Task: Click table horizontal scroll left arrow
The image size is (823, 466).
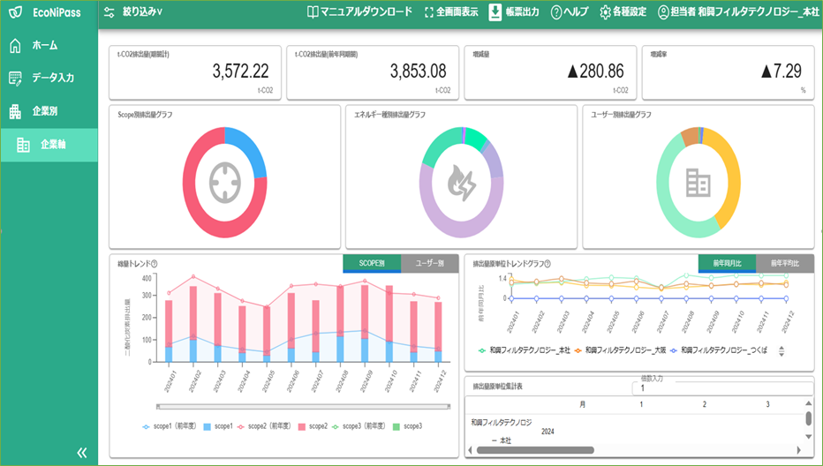Action: point(470,450)
